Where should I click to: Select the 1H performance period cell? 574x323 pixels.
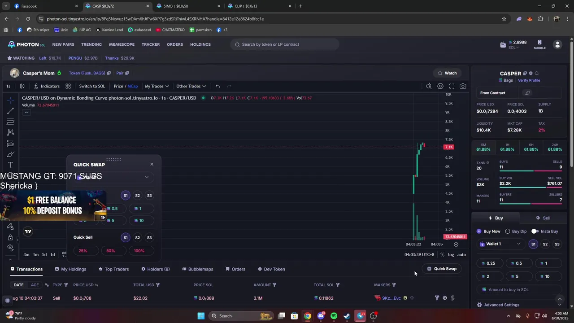pyautogui.click(x=507, y=147)
